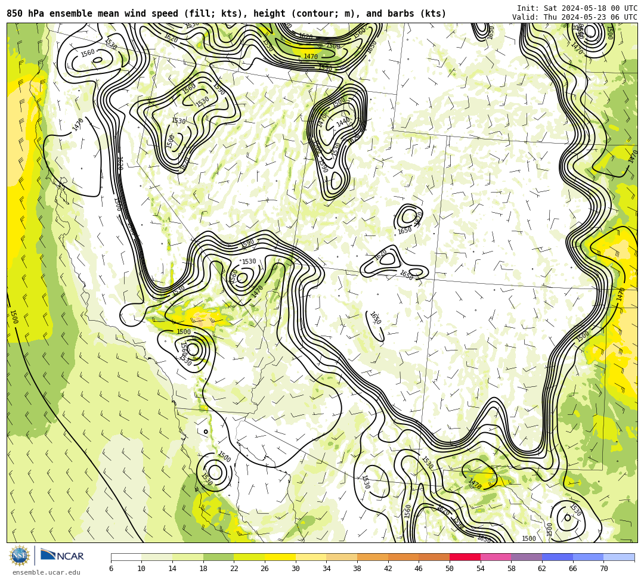
Task: Click the colorbar tick label 18
Action: (x=203, y=569)
